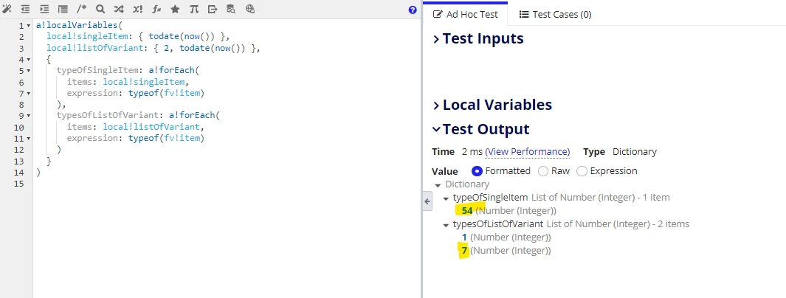This screenshot has height=298, width=786.
Task: Open the View Performance link
Action: 528,152
